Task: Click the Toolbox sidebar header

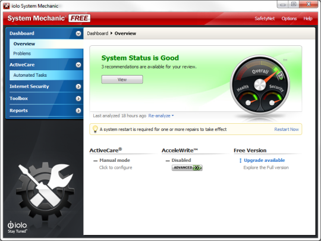Action: click(45, 99)
